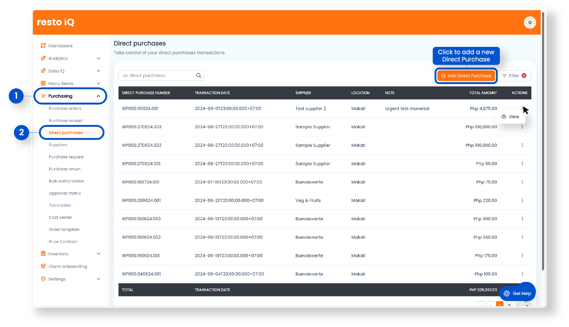Image resolution: width=569 pixels, height=327 pixels.
Task: Open Bulk authorization in sidebar
Action: click(x=66, y=181)
